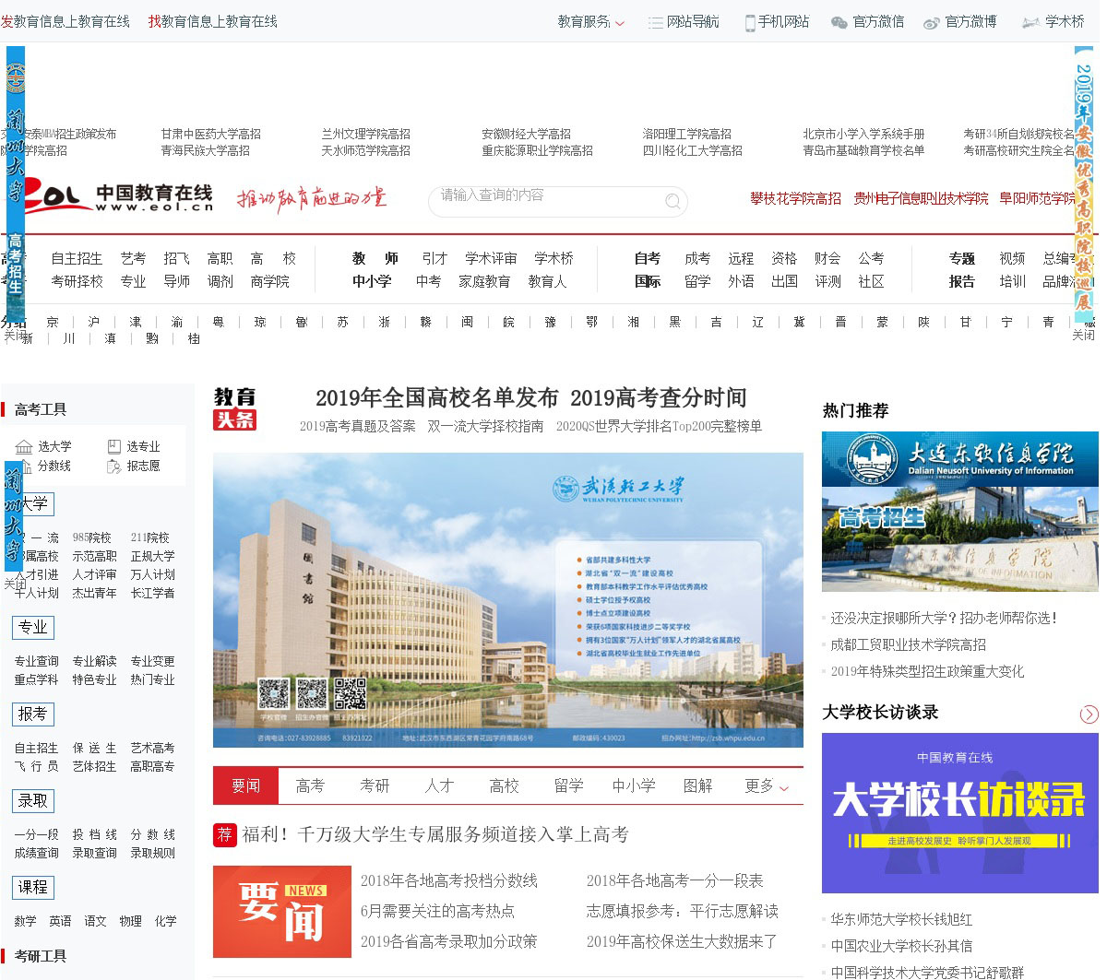Open 2020QS世界大学排名Top200完整榜单 link
This screenshot has width=1107, height=980.
point(659,427)
